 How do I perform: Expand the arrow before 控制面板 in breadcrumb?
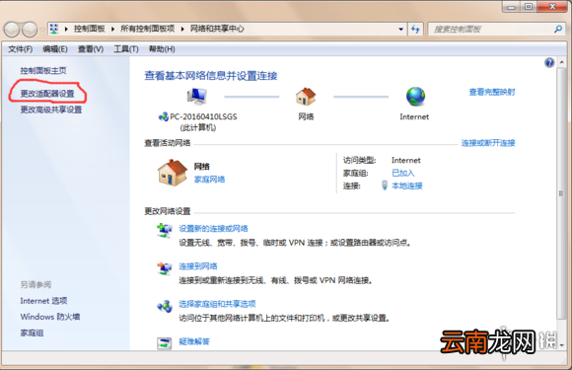(x=66, y=29)
